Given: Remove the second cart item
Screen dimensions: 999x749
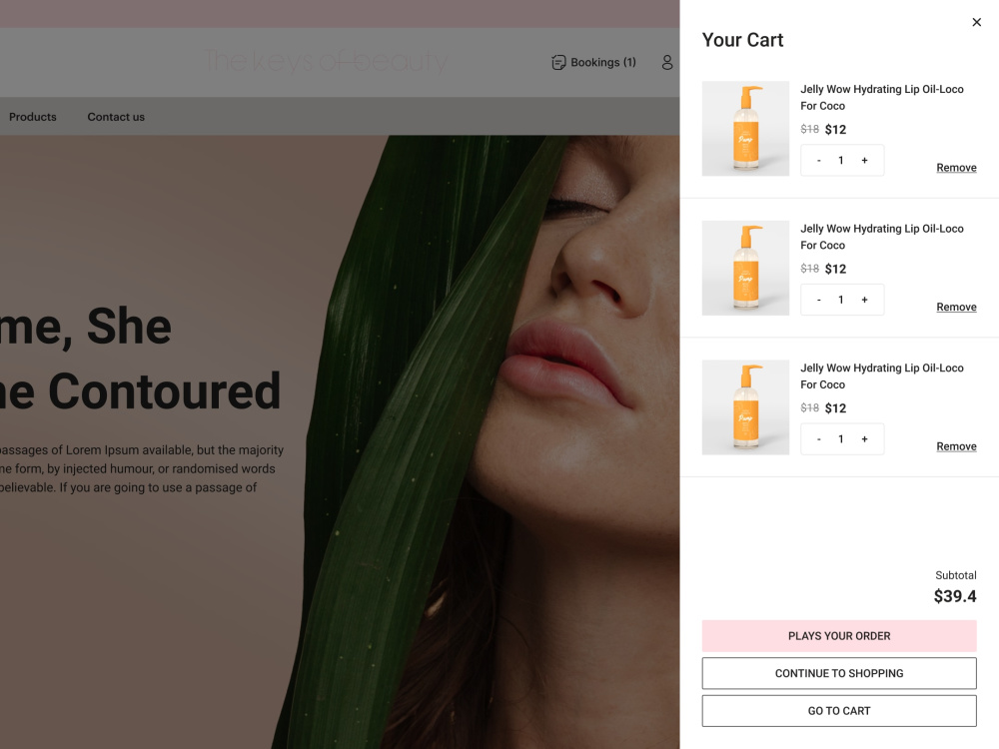Looking at the screenshot, I should pyautogui.click(x=956, y=307).
